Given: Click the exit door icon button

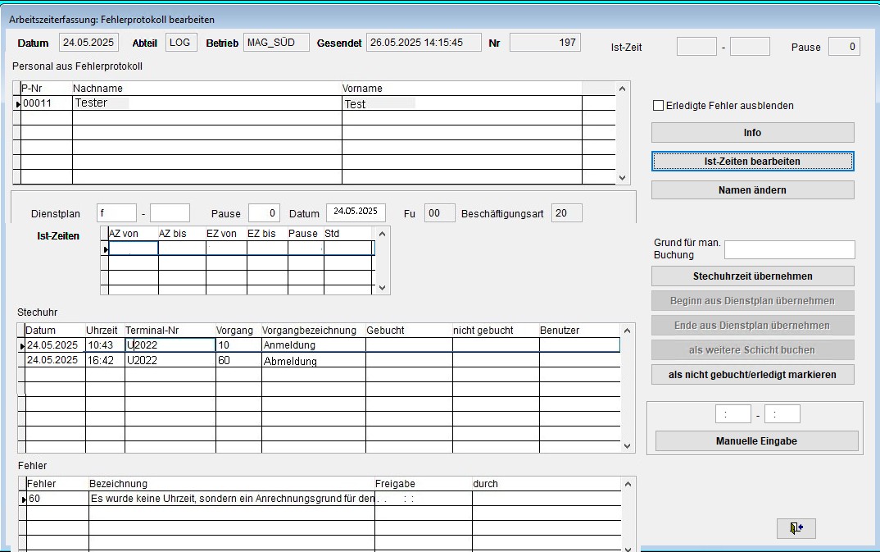Looking at the screenshot, I should (796, 528).
